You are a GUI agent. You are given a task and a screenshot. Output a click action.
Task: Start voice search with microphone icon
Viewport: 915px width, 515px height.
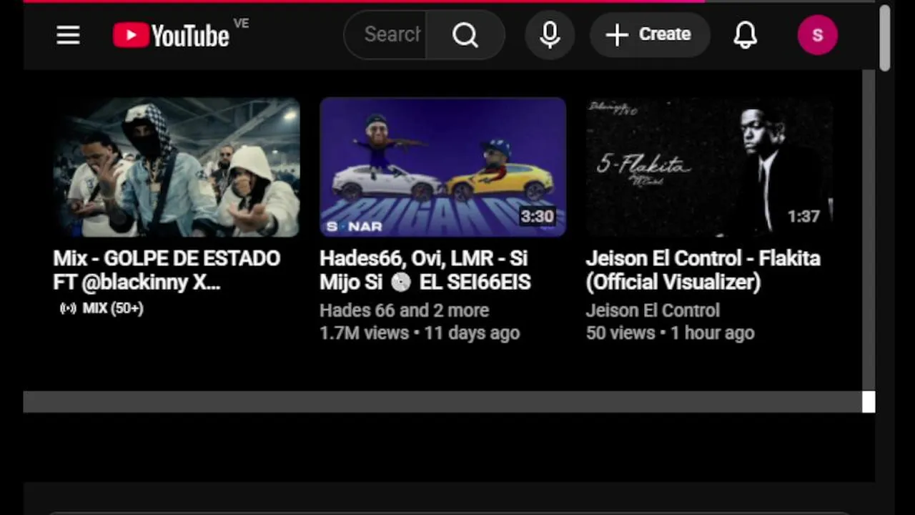coord(550,34)
